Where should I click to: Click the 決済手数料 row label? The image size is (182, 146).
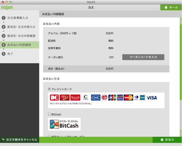(54, 48)
